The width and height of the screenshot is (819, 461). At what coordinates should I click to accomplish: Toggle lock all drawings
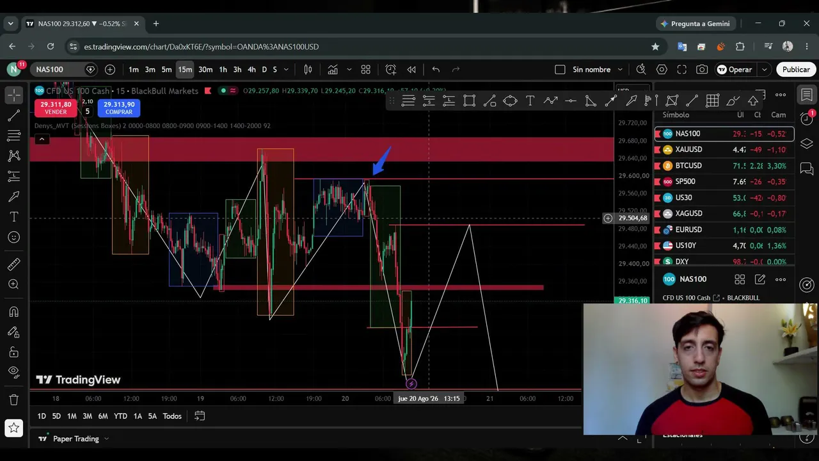pos(13,352)
